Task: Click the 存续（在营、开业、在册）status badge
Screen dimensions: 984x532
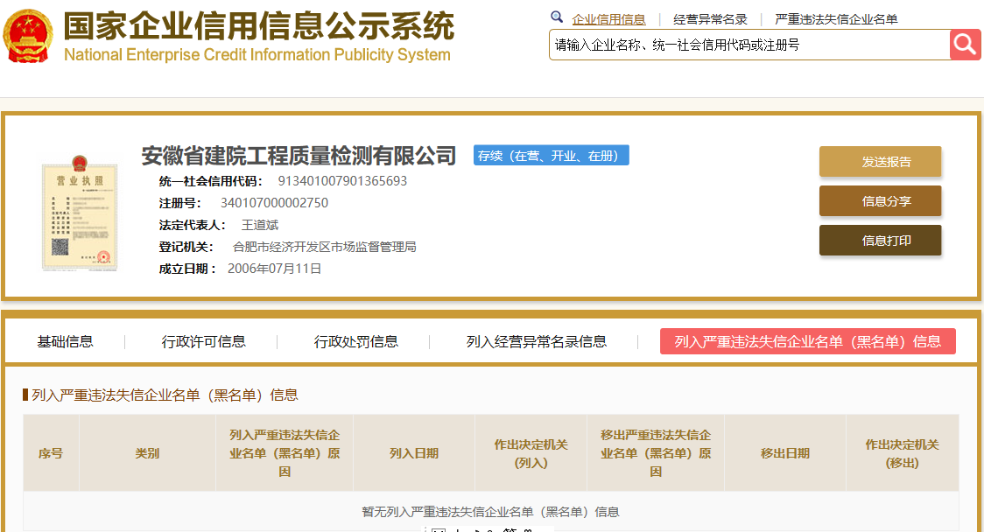Action: pos(551,156)
